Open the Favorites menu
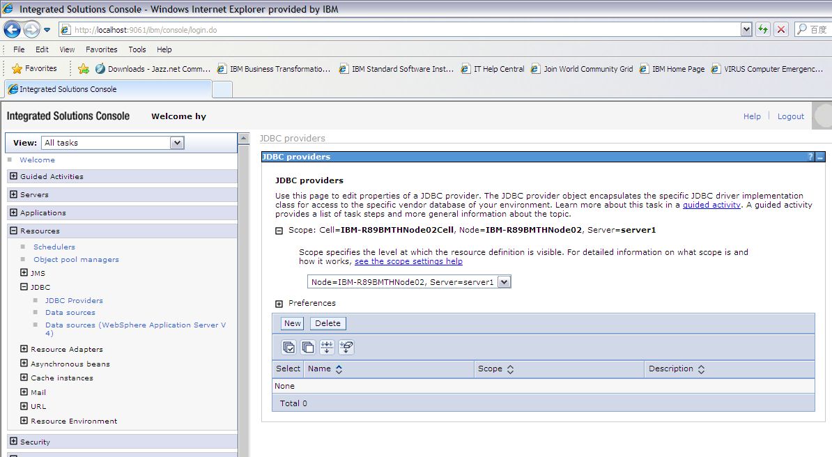 (101, 49)
